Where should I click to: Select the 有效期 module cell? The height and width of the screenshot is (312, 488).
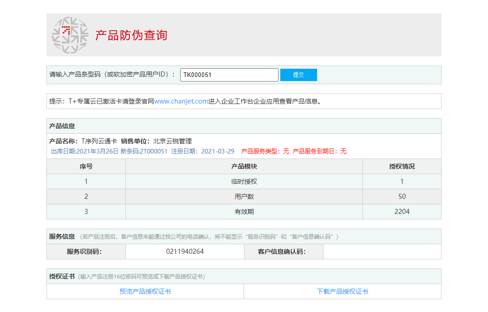(244, 212)
